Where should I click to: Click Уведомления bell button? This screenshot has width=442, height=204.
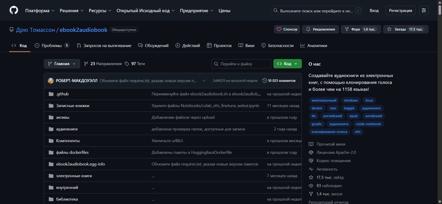pyautogui.click(x=320, y=29)
